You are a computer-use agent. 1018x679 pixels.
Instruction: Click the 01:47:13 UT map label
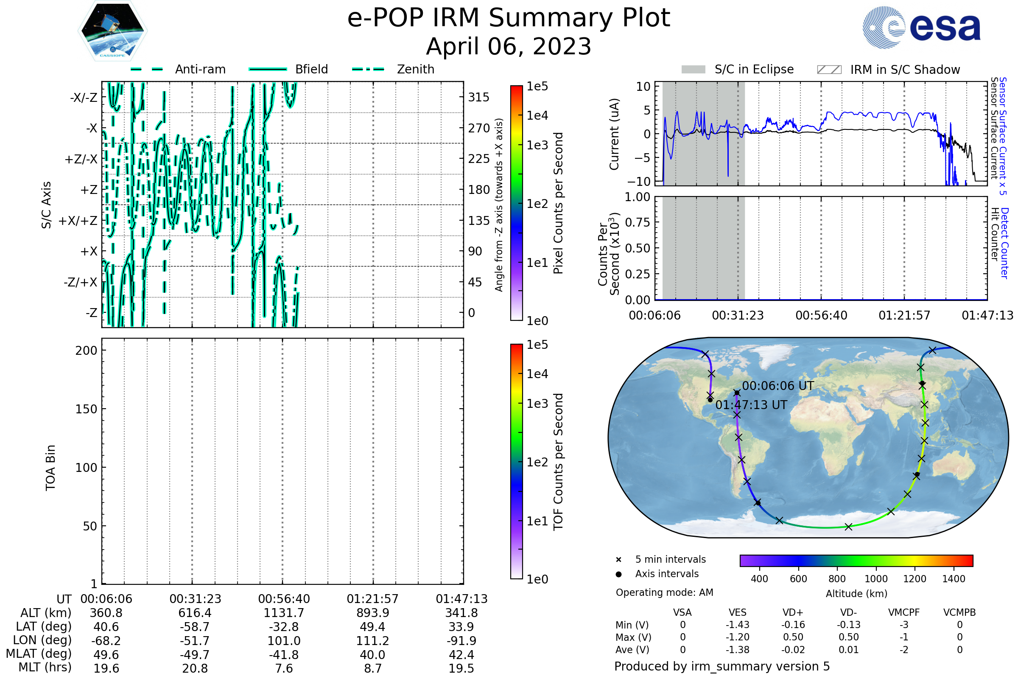coord(751,405)
